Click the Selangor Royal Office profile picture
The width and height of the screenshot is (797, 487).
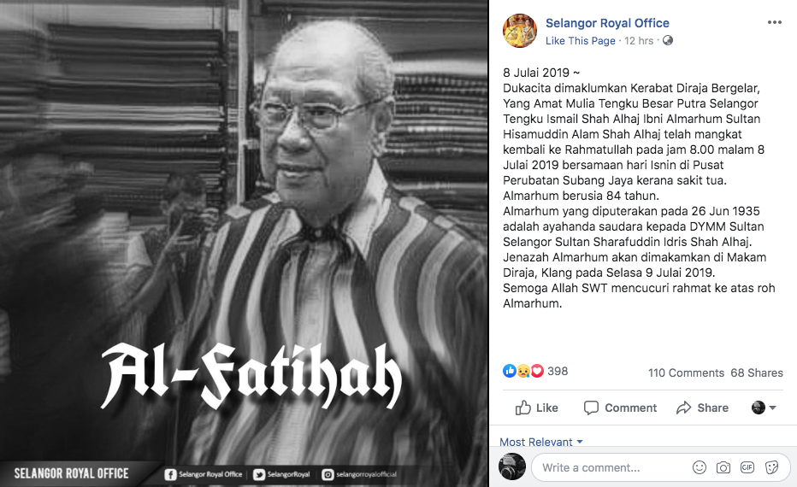(x=520, y=31)
